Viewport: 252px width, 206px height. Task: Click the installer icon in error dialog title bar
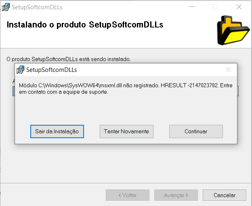(20, 69)
